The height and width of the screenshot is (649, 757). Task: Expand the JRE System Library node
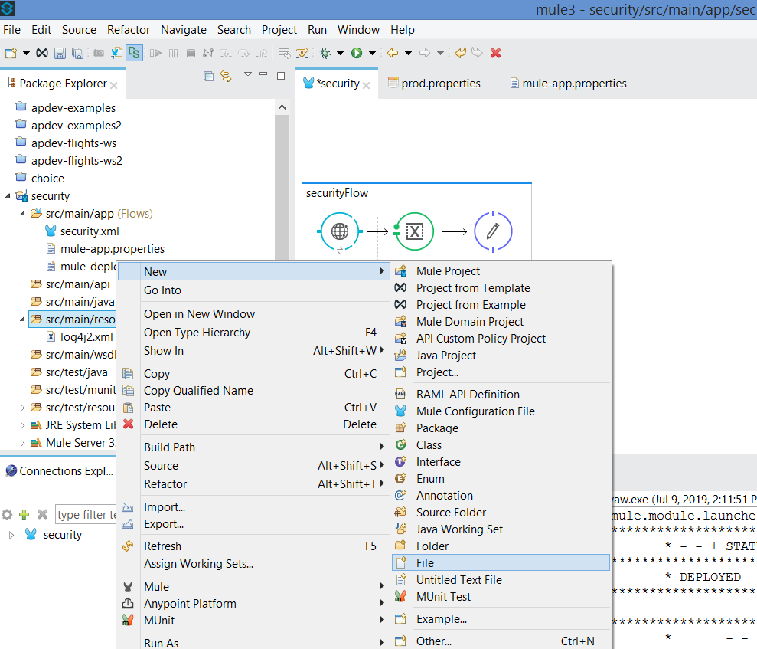pos(23,425)
